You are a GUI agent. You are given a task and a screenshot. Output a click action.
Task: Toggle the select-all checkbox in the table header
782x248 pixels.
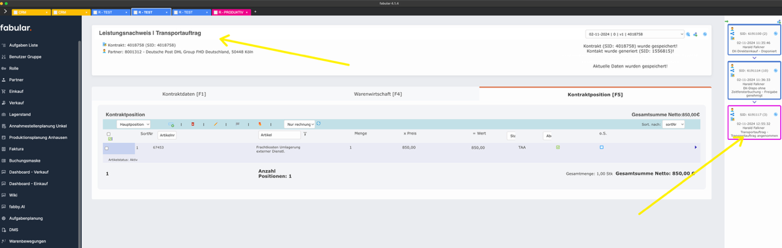pos(109,134)
